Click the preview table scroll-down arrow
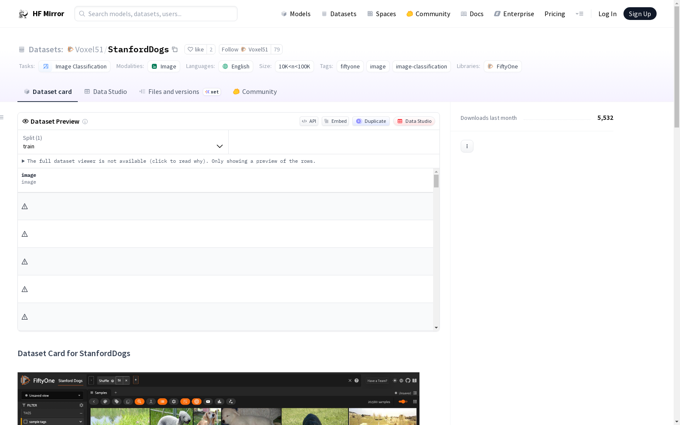 coord(436,328)
